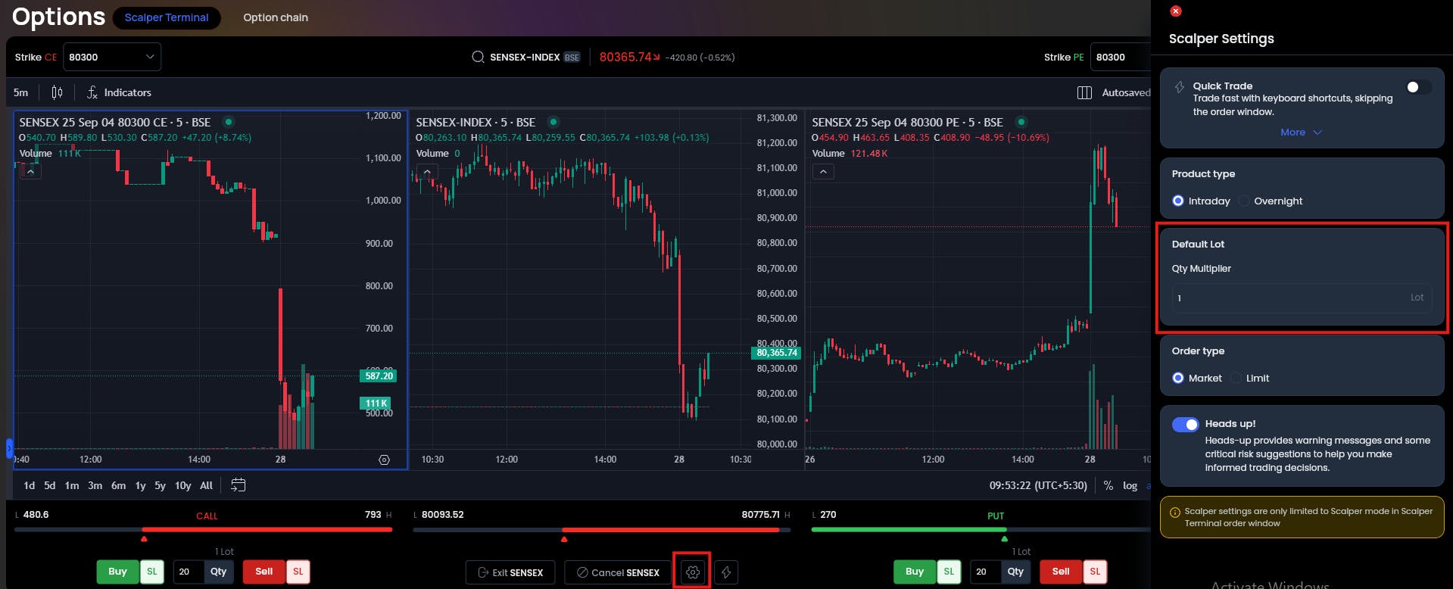Open the timezone selector showing UTC+5:30

tap(1038, 485)
